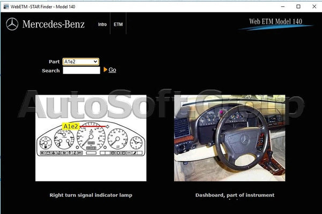Open the Part dropdown showing A1e2
The width and height of the screenshot is (322, 214).
[x=80, y=62]
